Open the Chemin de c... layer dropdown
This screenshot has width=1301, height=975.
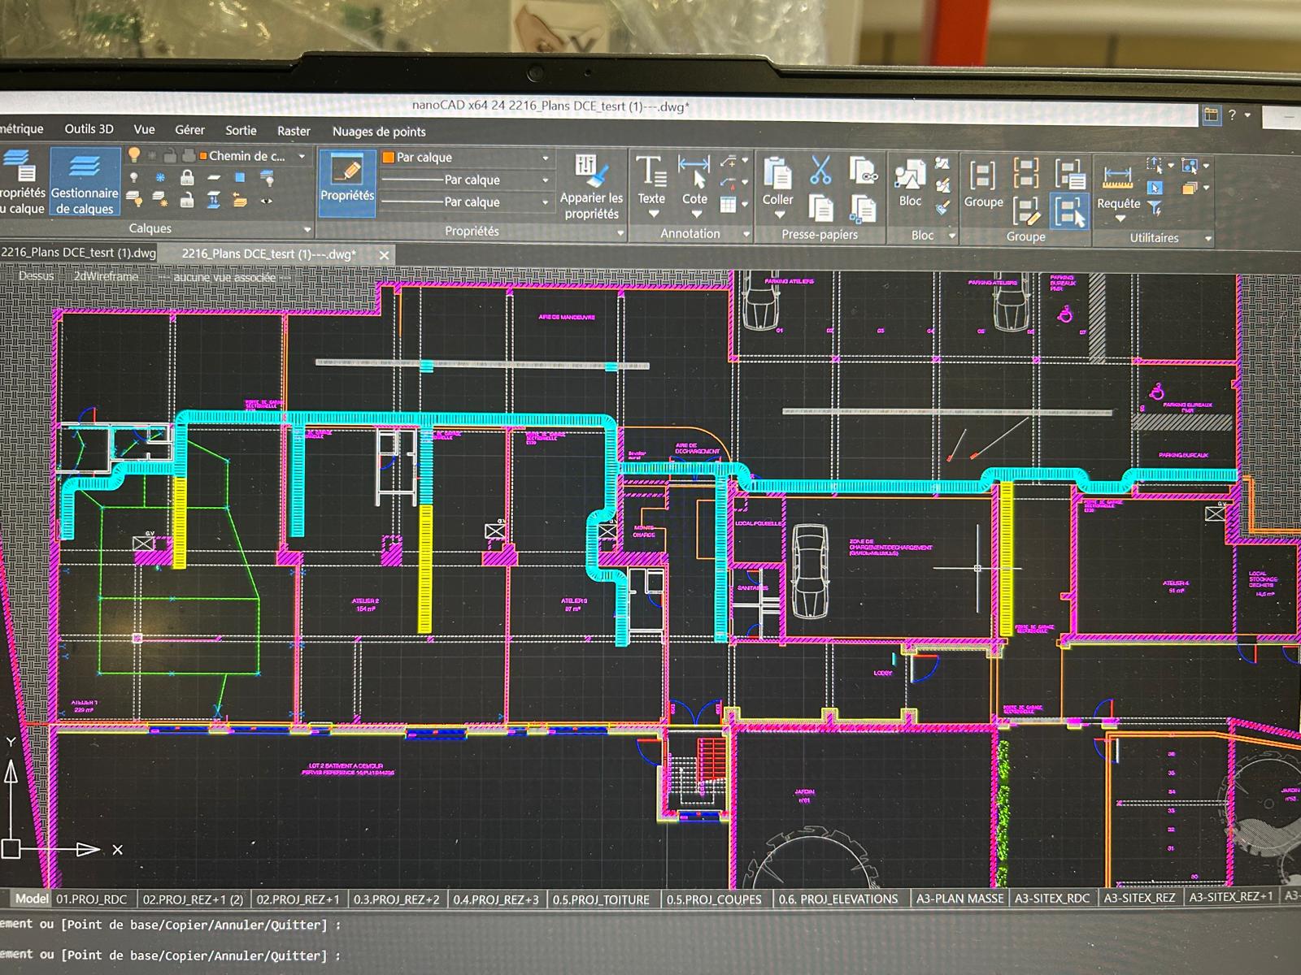302,156
